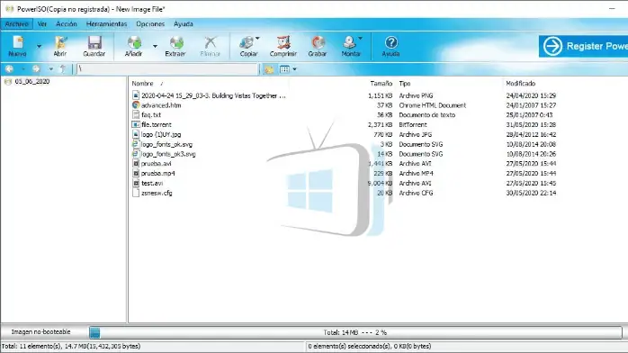This screenshot has height=353, width=628.
Task: Click the blank file icon of zsnesw.cfg
Action: pyautogui.click(x=136, y=193)
